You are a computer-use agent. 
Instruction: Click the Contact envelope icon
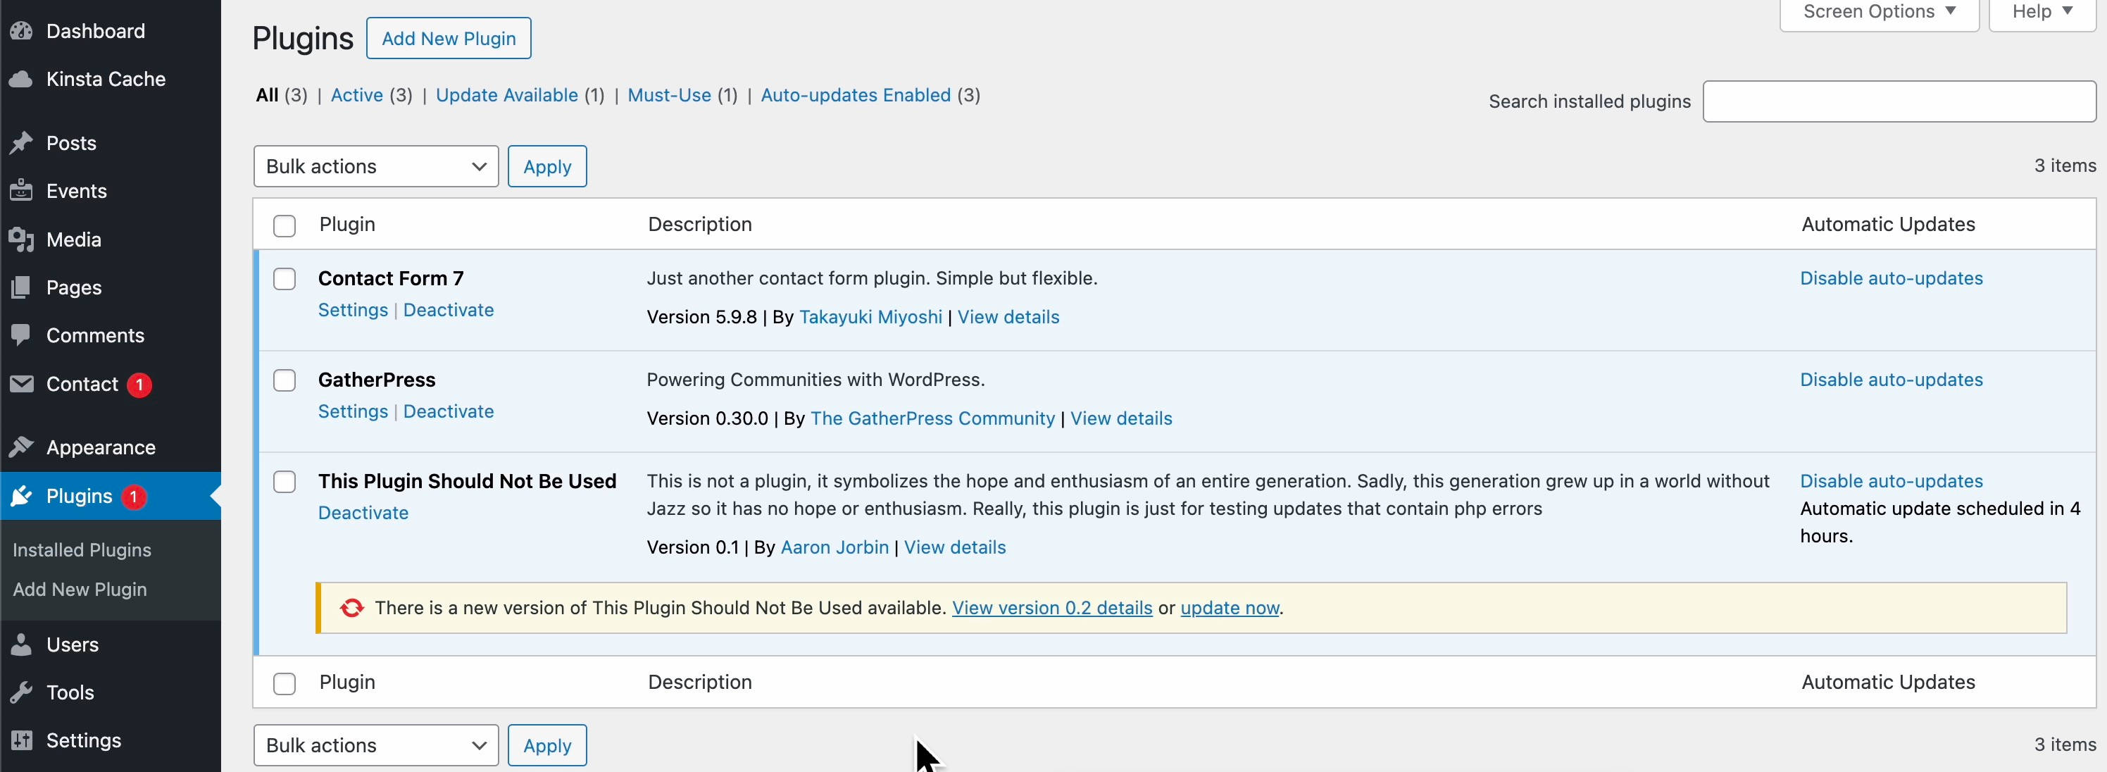(21, 384)
